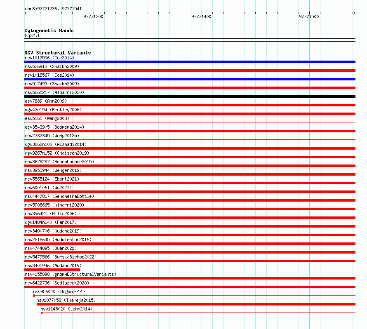This screenshot has width=367, height=329.
Task: Open esv7889 (Ahn2009) variant label
Action: coord(46,101)
